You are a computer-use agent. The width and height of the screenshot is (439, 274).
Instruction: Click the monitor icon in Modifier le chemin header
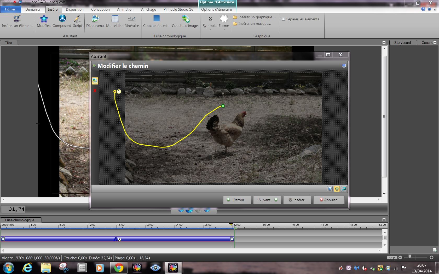click(x=344, y=66)
